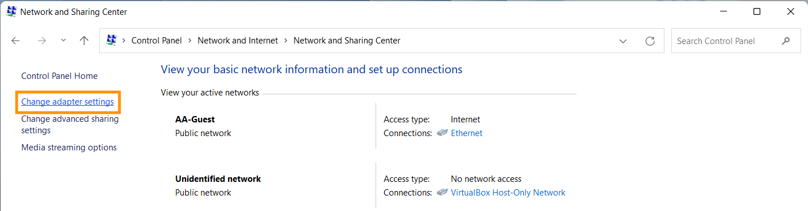Focus the Search Control Panel field
808x211 pixels.
click(x=736, y=41)
